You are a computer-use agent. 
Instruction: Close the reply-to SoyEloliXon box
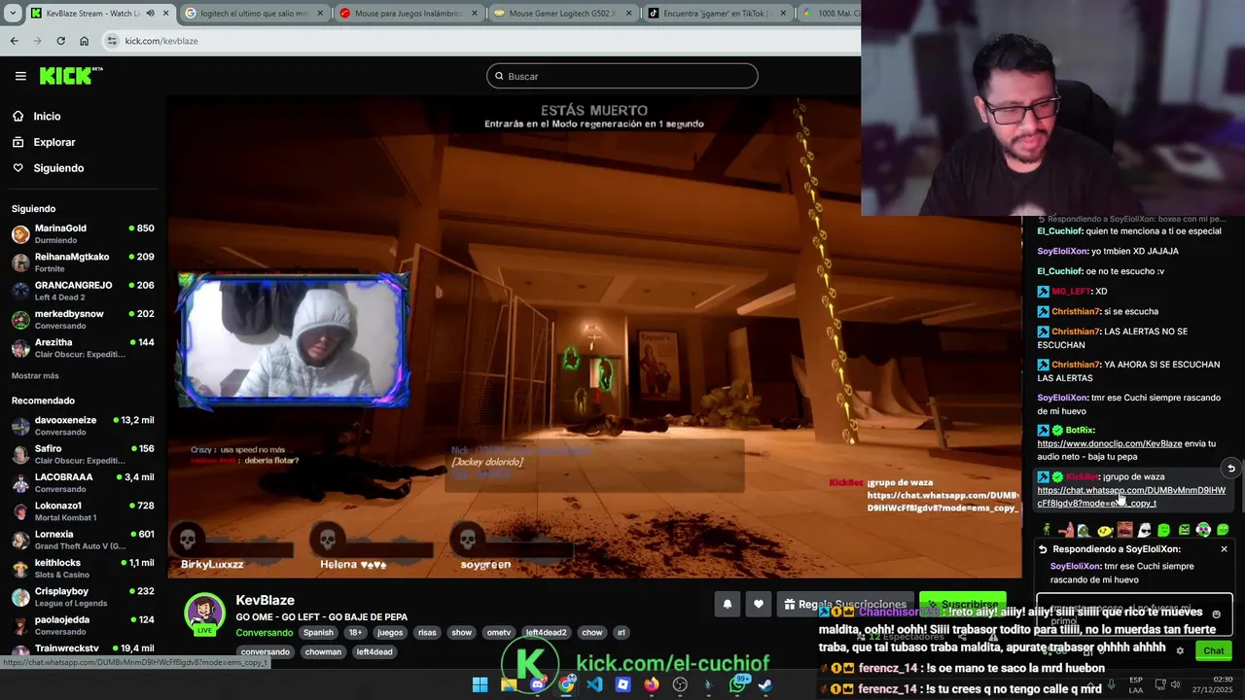point(1224,549)
